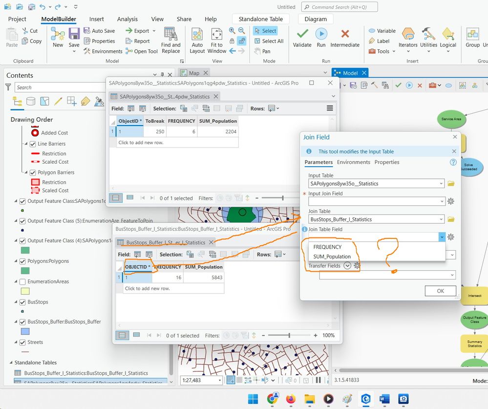Toggle Output Feature Class (5) checkbox
This screenshot has height=409, width=488.
point(22,221)
